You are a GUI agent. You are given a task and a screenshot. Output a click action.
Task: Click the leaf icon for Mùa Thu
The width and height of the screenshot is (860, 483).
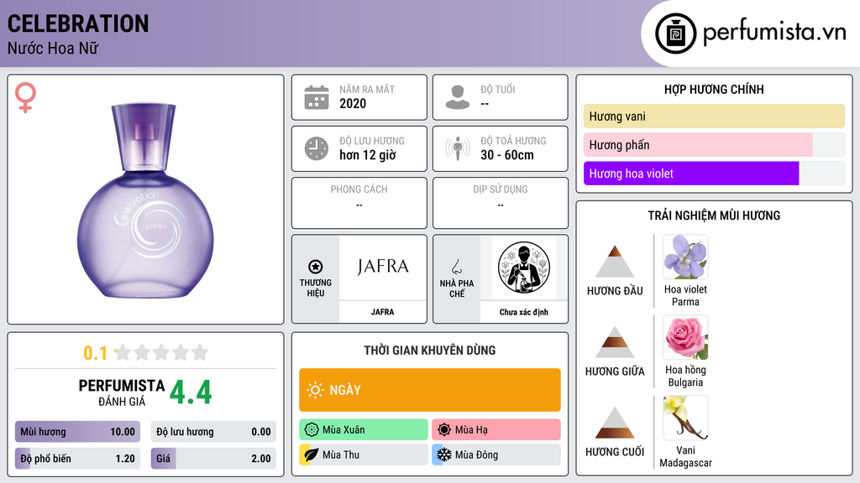click(312, 454)
